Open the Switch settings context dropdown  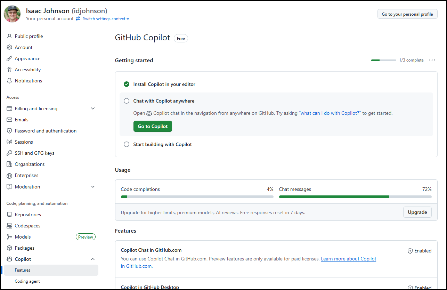pyautogui.click(x=106, y=19)
